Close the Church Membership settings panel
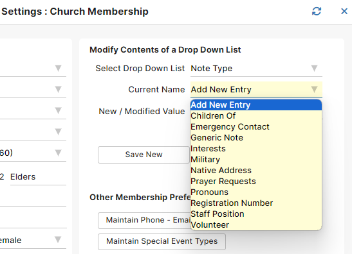This screenshot has height=254, width=352. coord(344,11)
